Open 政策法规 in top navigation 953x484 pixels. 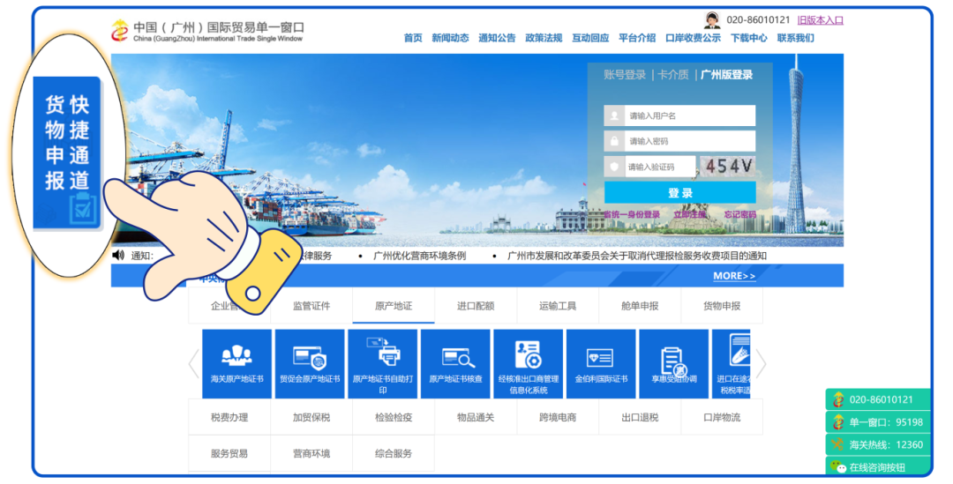point(544,38)
